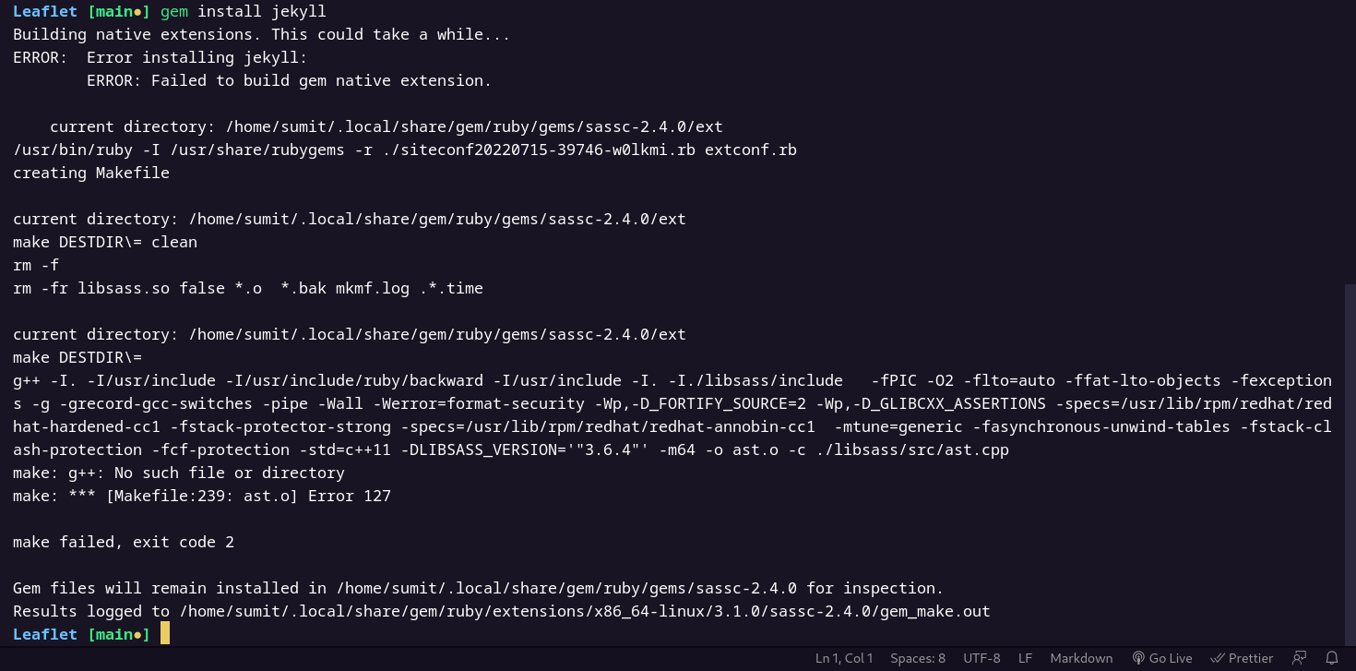Adjust indentation via Spaces: 8
Screen dimensions: 1356x671
(917, 658)
